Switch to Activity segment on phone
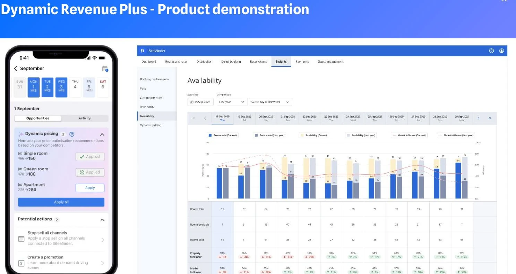The width and height of the screenshot is (516, 274). click(84, 118)
